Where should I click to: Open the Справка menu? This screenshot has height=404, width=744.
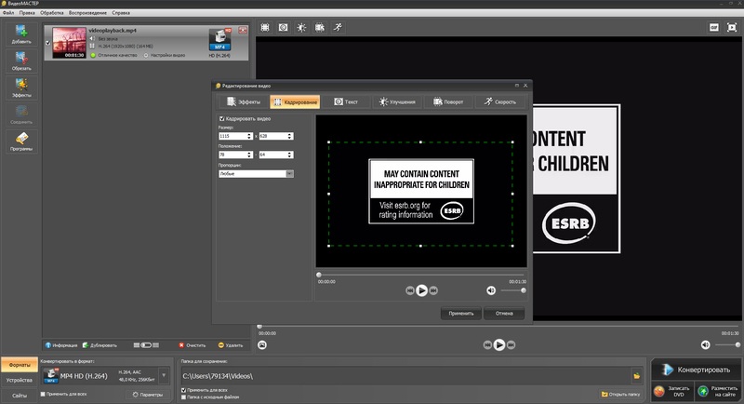121,13
